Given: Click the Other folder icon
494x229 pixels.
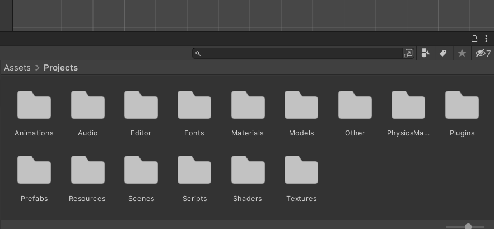Looking at the screenshot, I should 355,105.
